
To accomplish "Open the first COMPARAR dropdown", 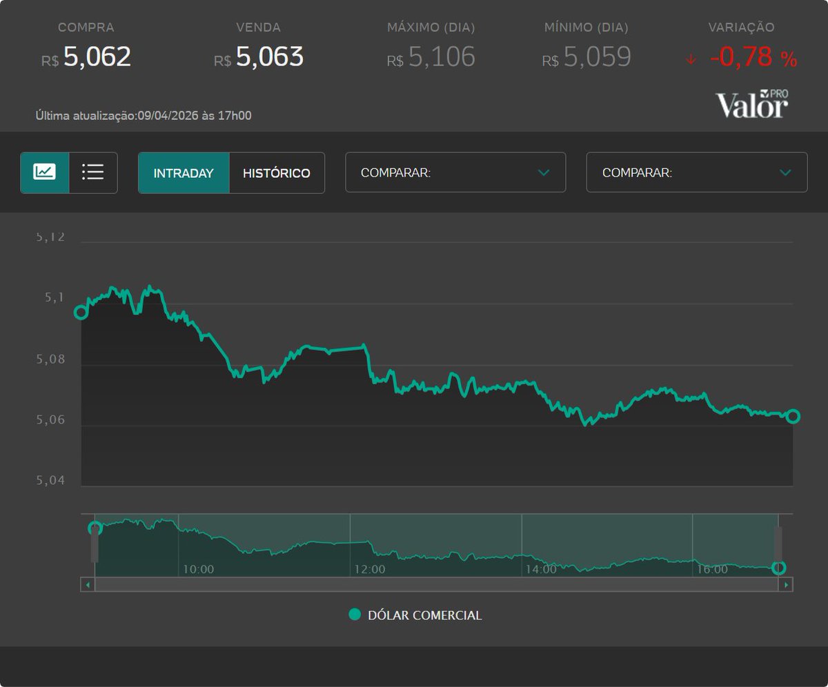I will [x=455, y=172].
